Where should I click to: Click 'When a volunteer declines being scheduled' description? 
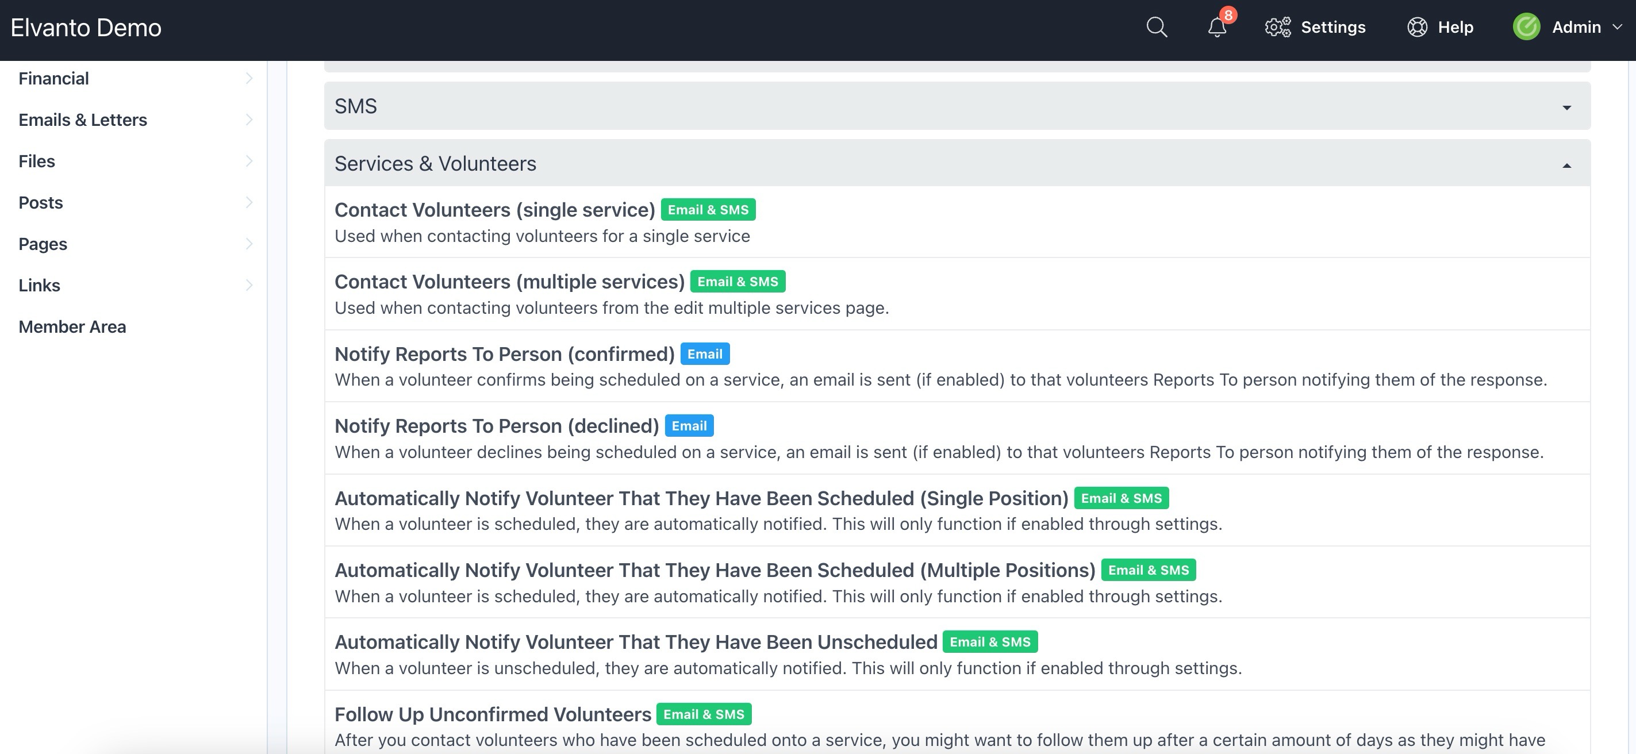point(939,452)
